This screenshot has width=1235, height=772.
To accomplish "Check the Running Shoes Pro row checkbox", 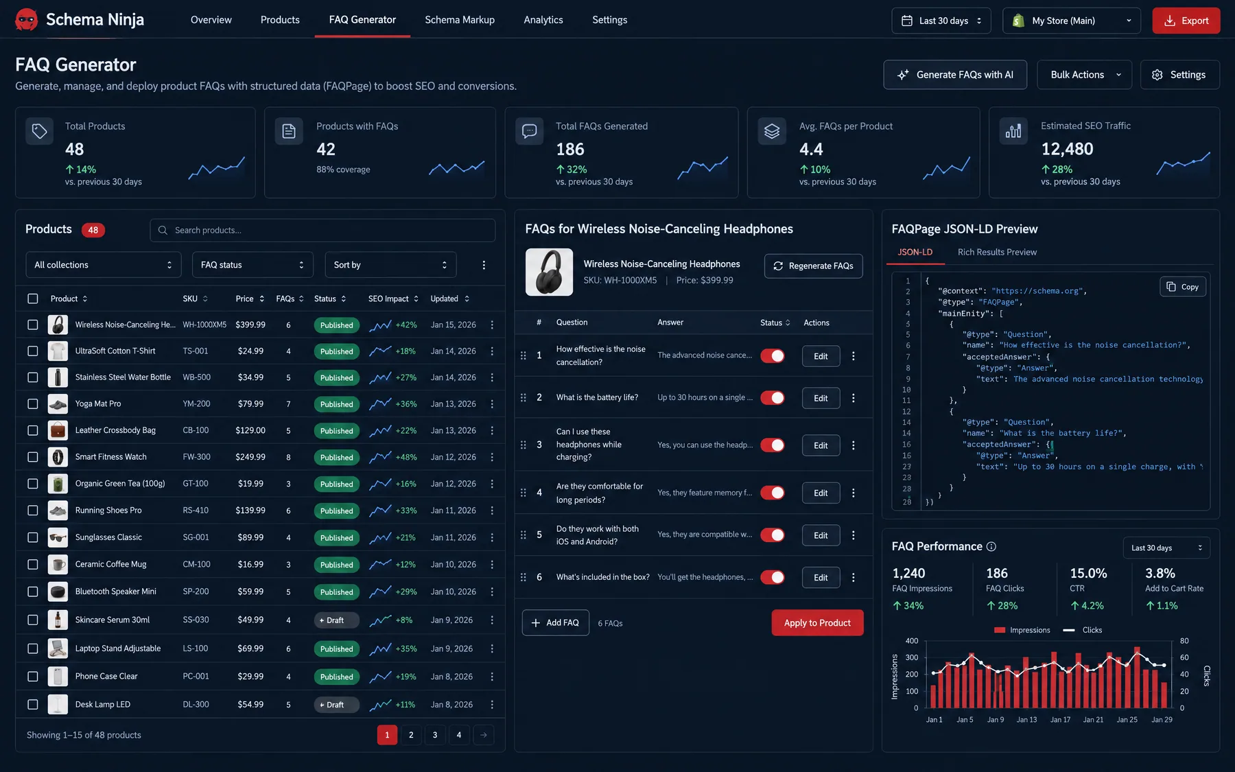I will tap(33, 511).
